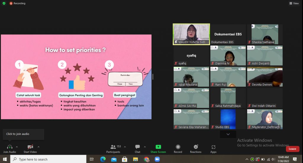Expand the arrow next to Participants
The height and width of the screenshot is (163, 303).
coord(125,147)
